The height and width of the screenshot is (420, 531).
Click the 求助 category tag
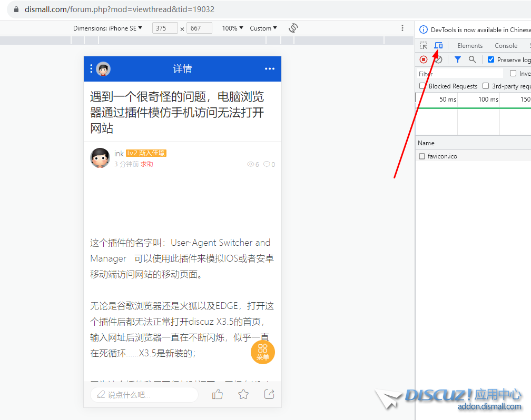point(147,164)
